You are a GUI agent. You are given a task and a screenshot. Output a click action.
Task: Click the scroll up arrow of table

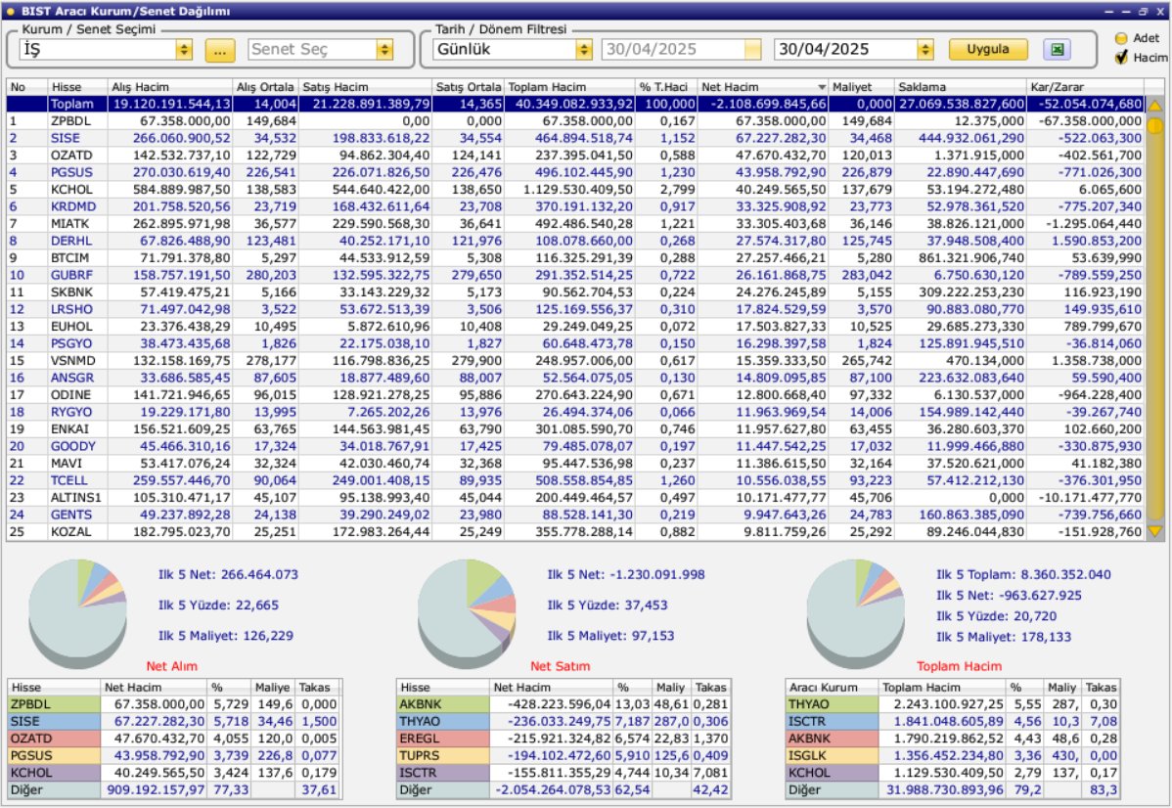(x=1154, y=107)
